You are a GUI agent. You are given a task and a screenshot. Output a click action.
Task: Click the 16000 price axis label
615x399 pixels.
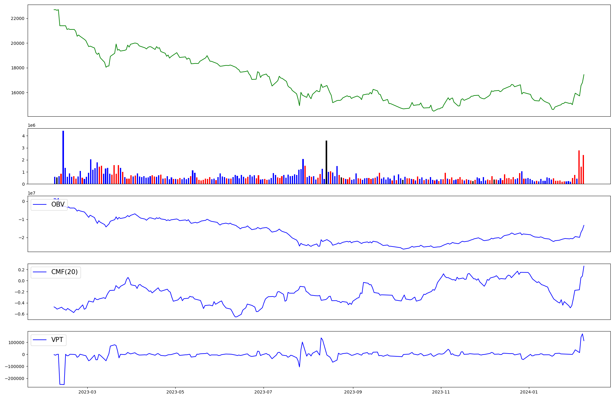tap(17, 93)
